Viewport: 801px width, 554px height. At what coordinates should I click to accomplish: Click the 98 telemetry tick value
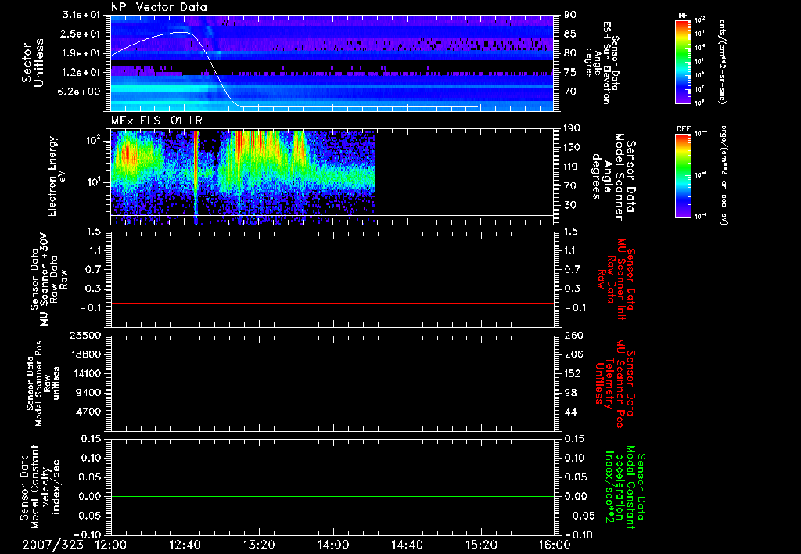point(570,393)
